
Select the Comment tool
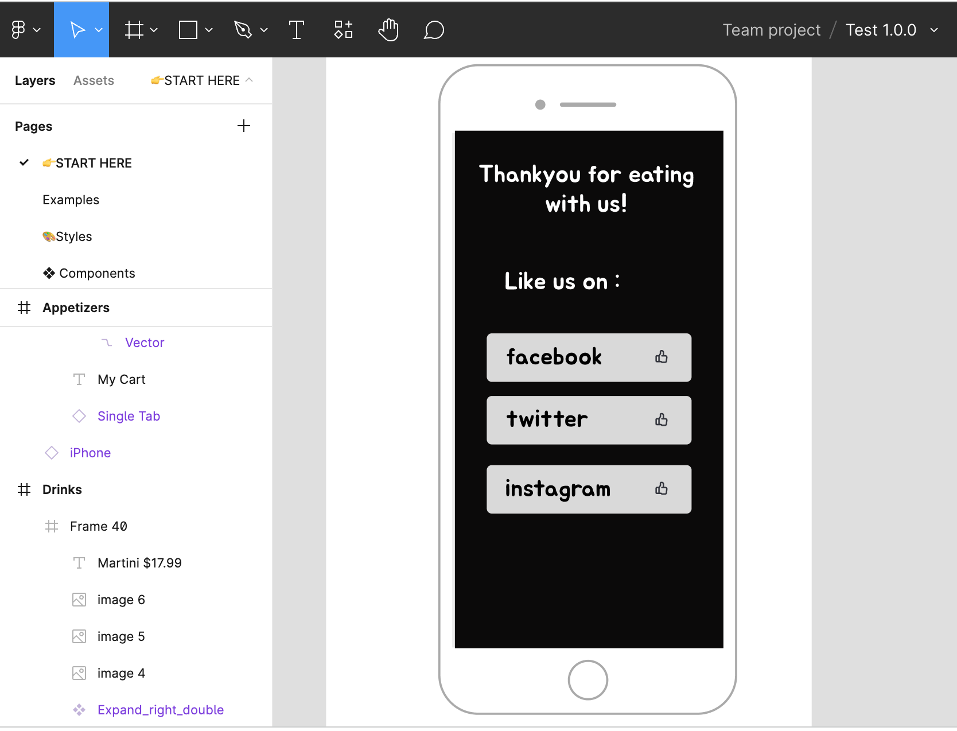pos(434,30)
